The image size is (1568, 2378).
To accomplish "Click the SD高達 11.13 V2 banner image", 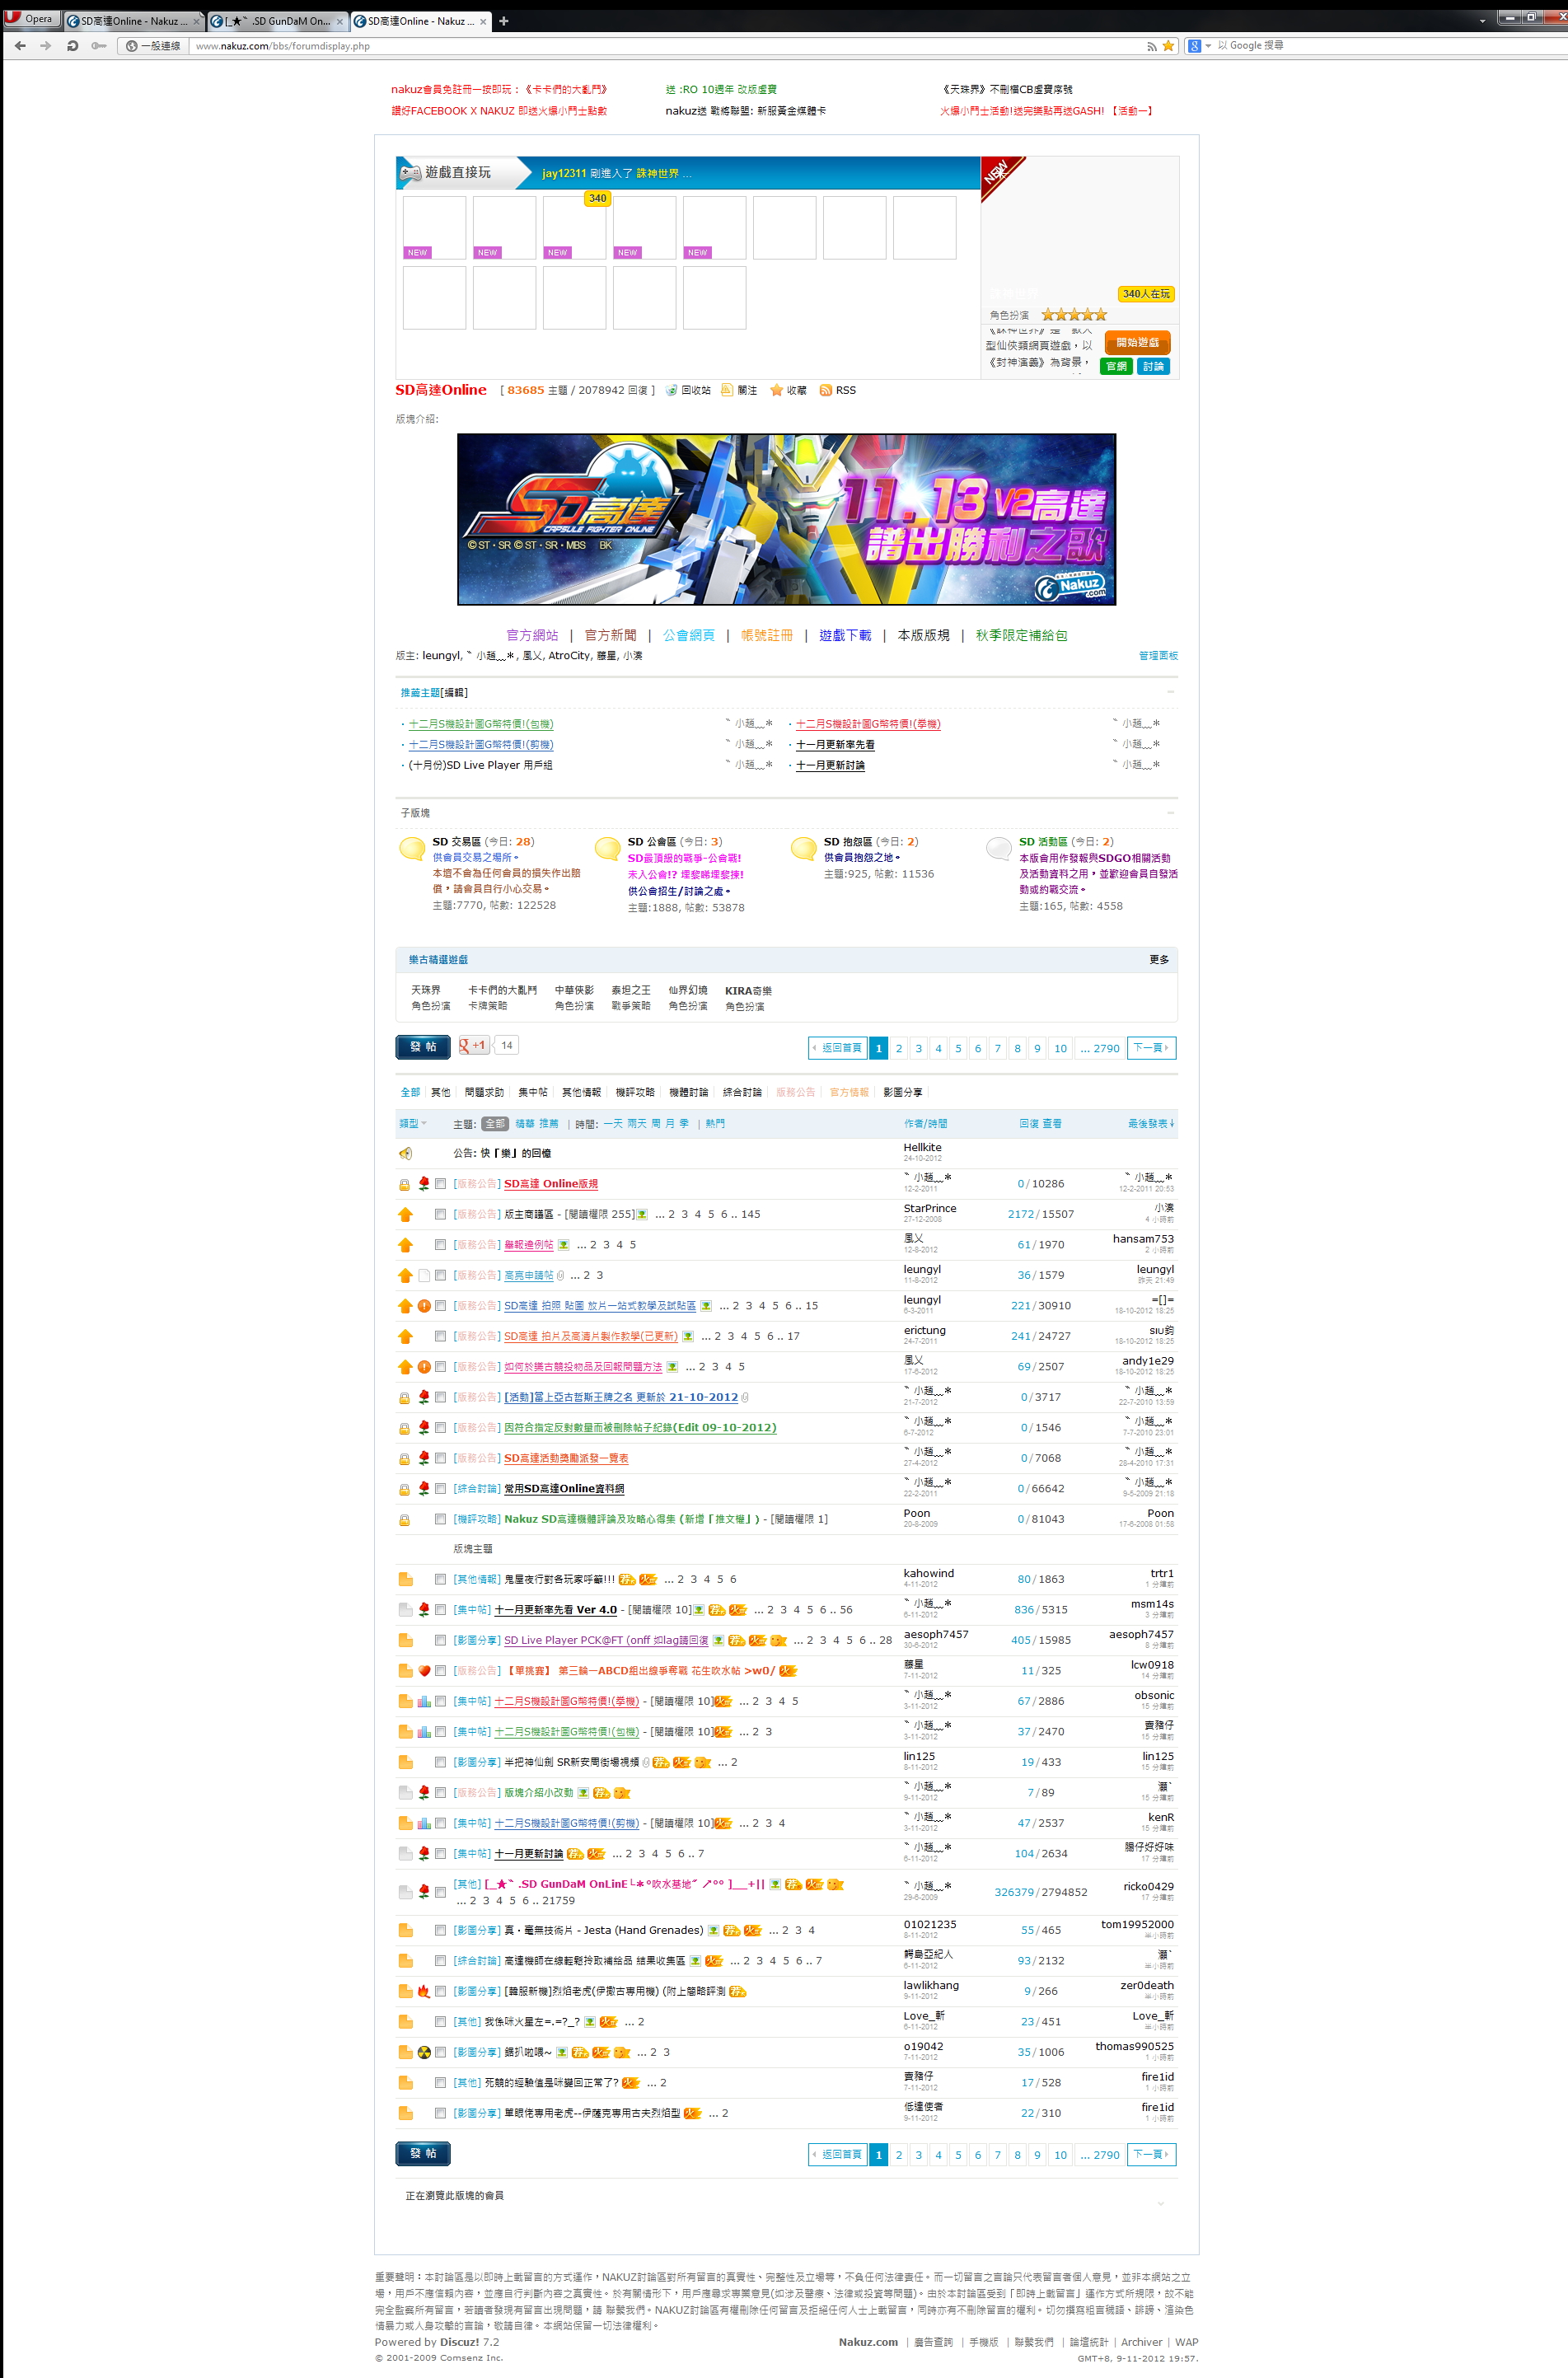I will pyautogui.click(x=786, y=519).
